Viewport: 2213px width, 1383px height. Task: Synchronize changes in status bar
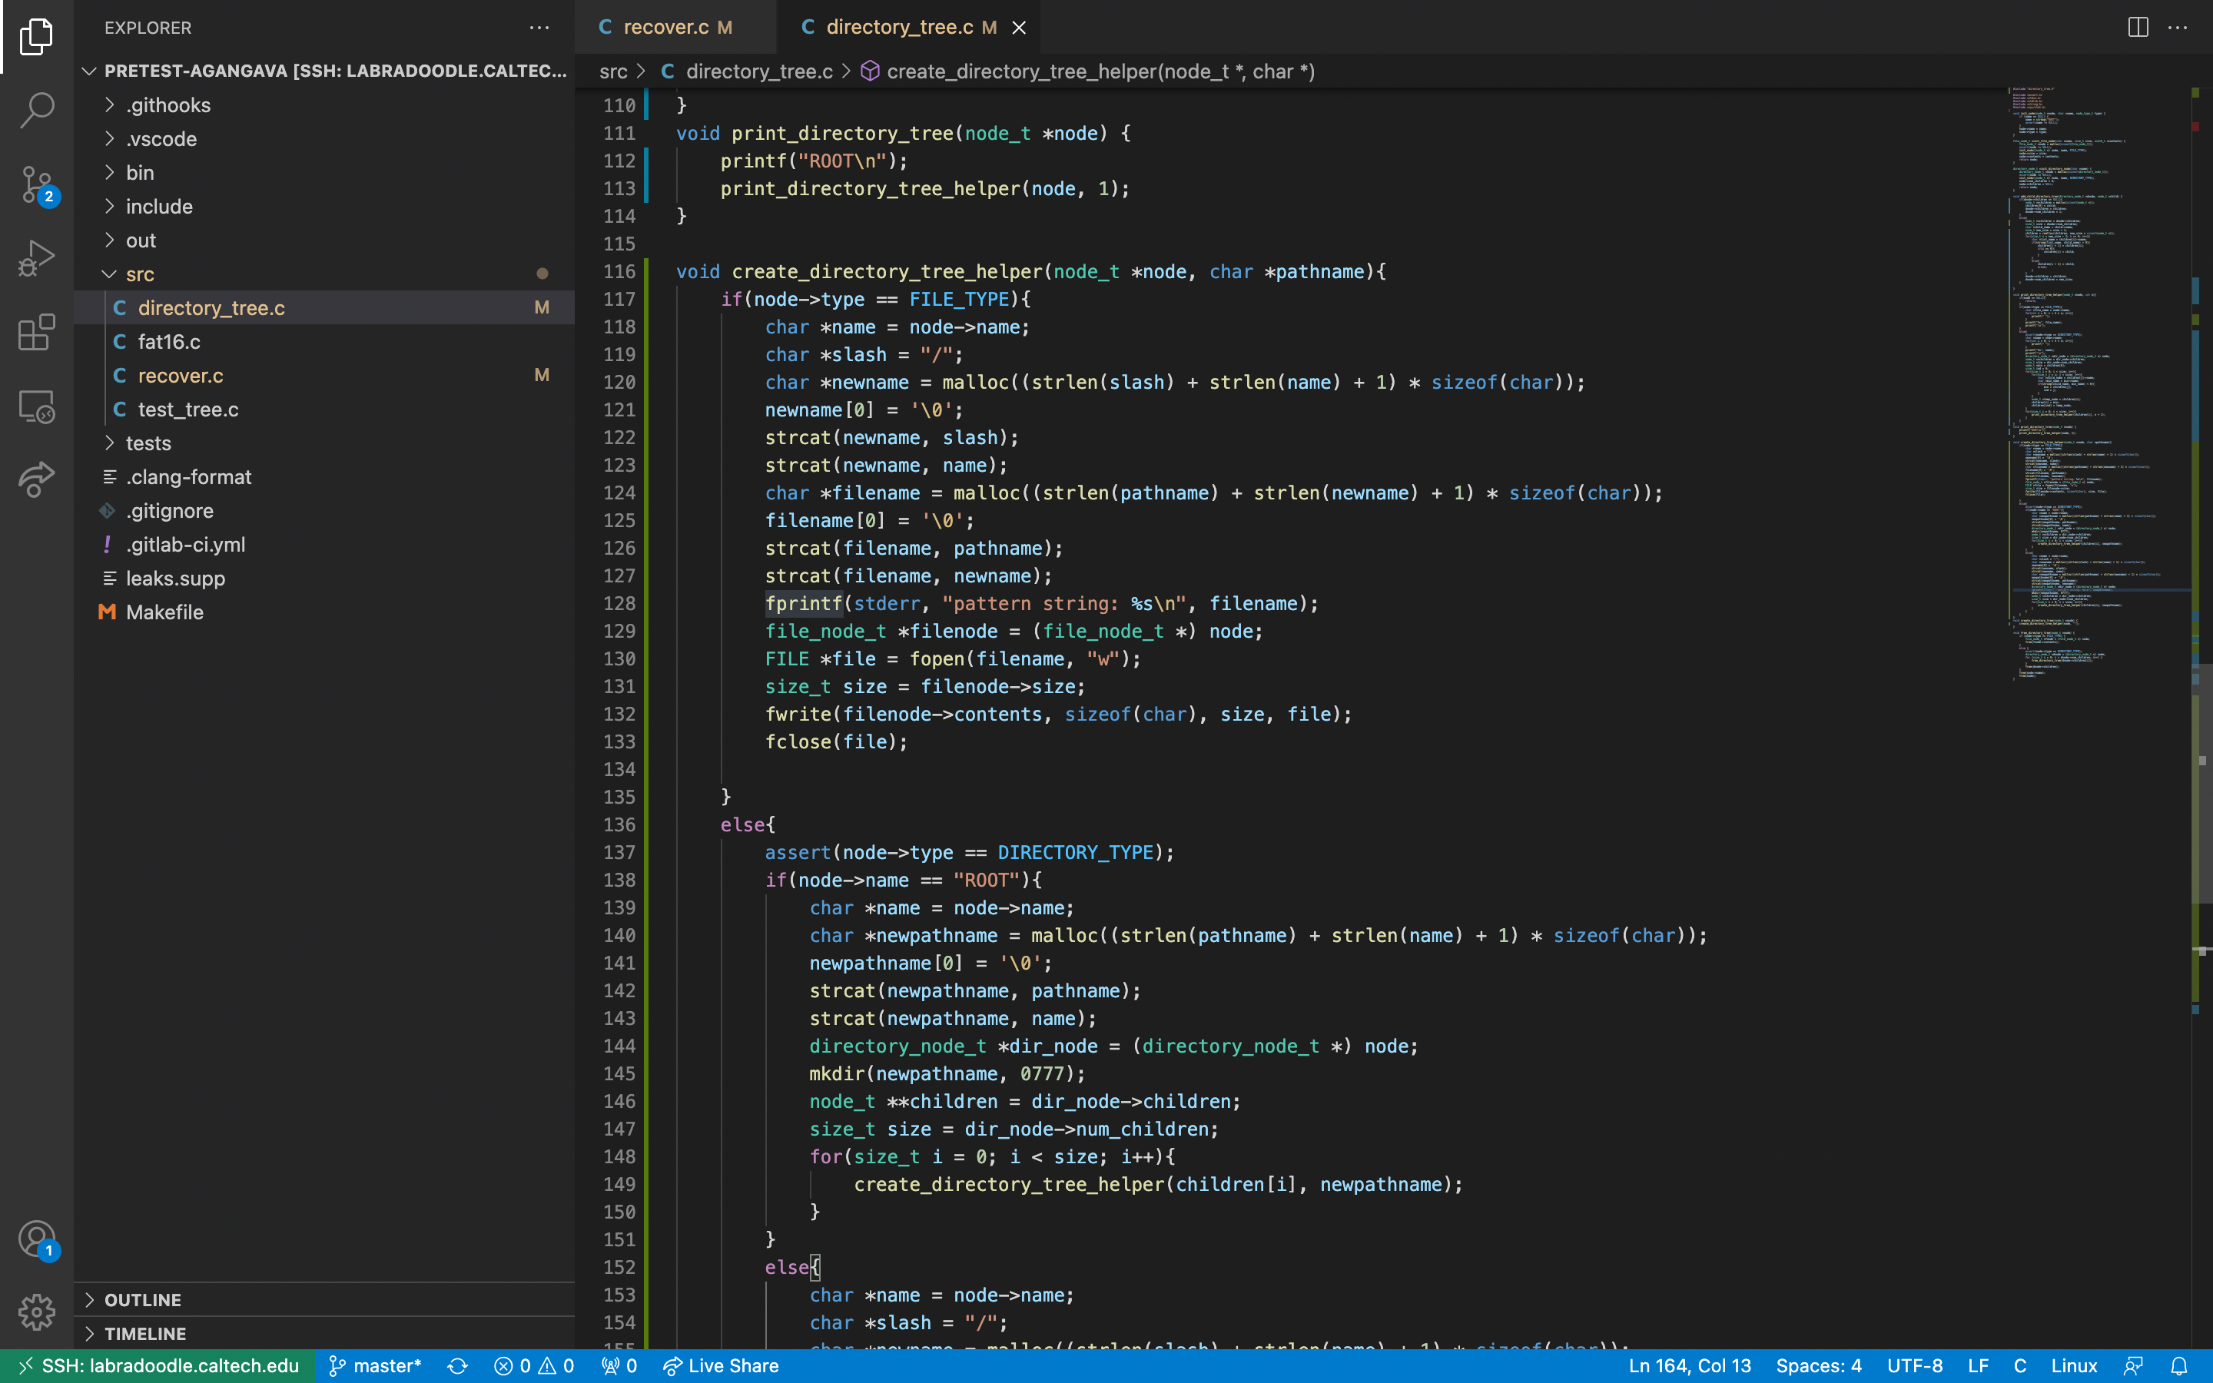(457, 1365)
